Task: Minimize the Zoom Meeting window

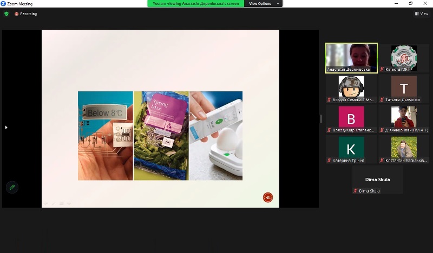Action: pos(396,4)
